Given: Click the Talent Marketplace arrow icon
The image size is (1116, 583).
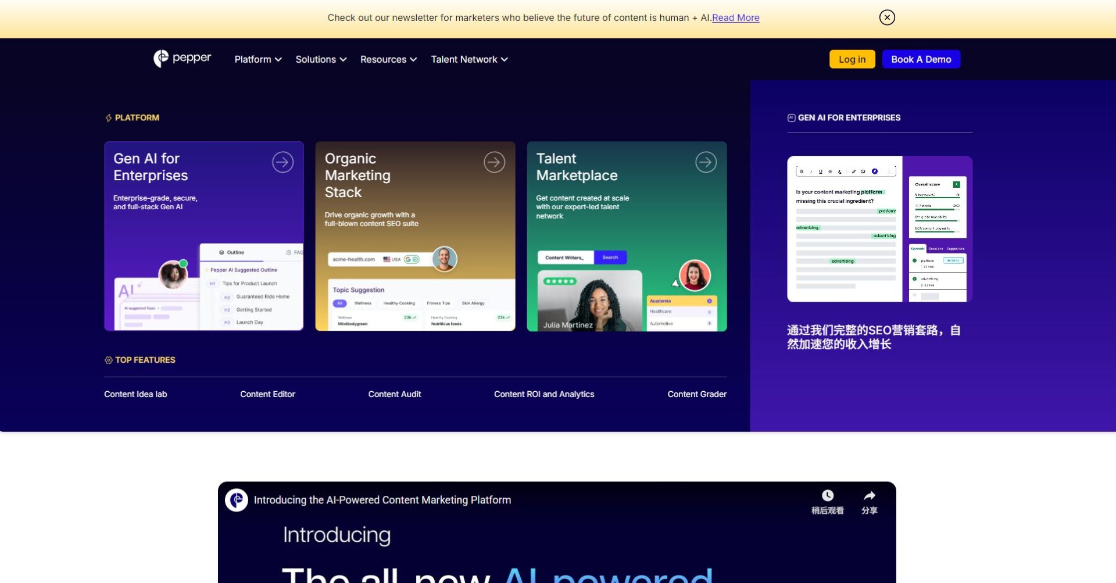Looking at the screenshot, I should 706,162.
